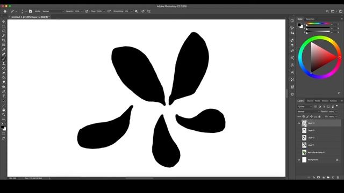Close the Untitled-1 document tab
This screenshot has height=193, width=344.
coord(10,17)
